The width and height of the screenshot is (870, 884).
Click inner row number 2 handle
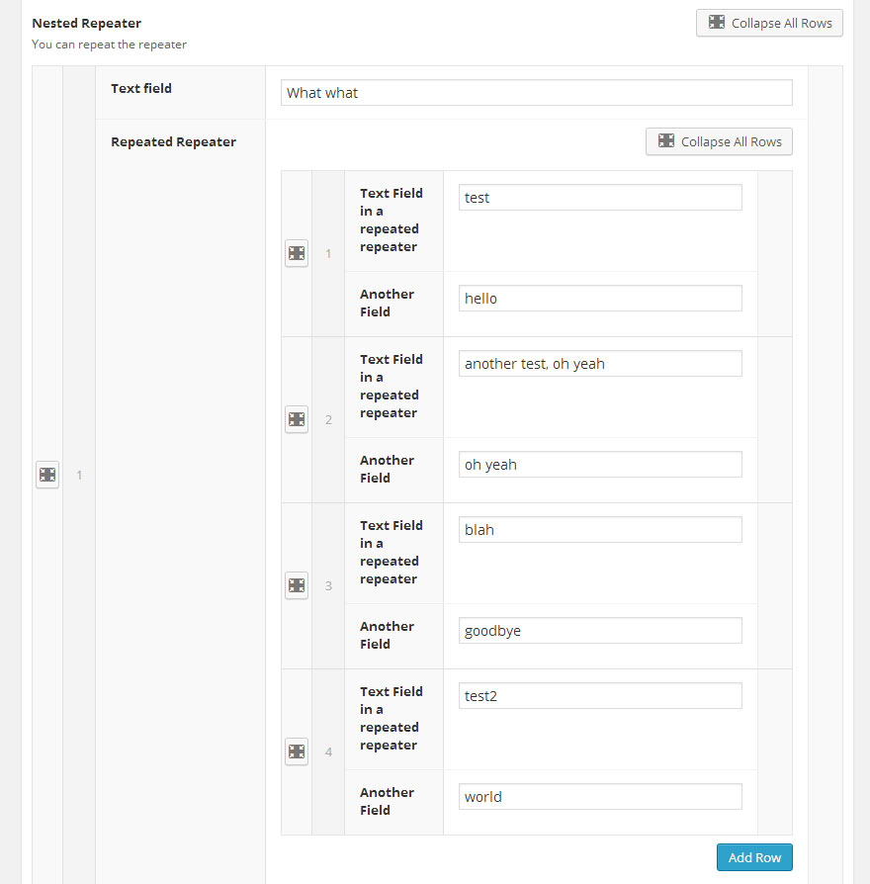point(328,419)
